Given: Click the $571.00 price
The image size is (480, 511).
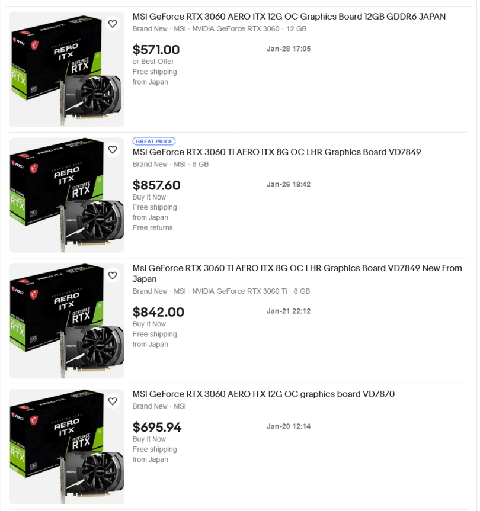Looking at the screenshot, I should click(x=156, y=50).
